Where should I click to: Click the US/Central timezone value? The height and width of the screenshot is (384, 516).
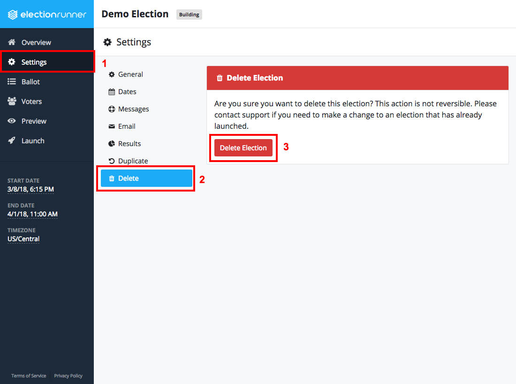(23, 239)
